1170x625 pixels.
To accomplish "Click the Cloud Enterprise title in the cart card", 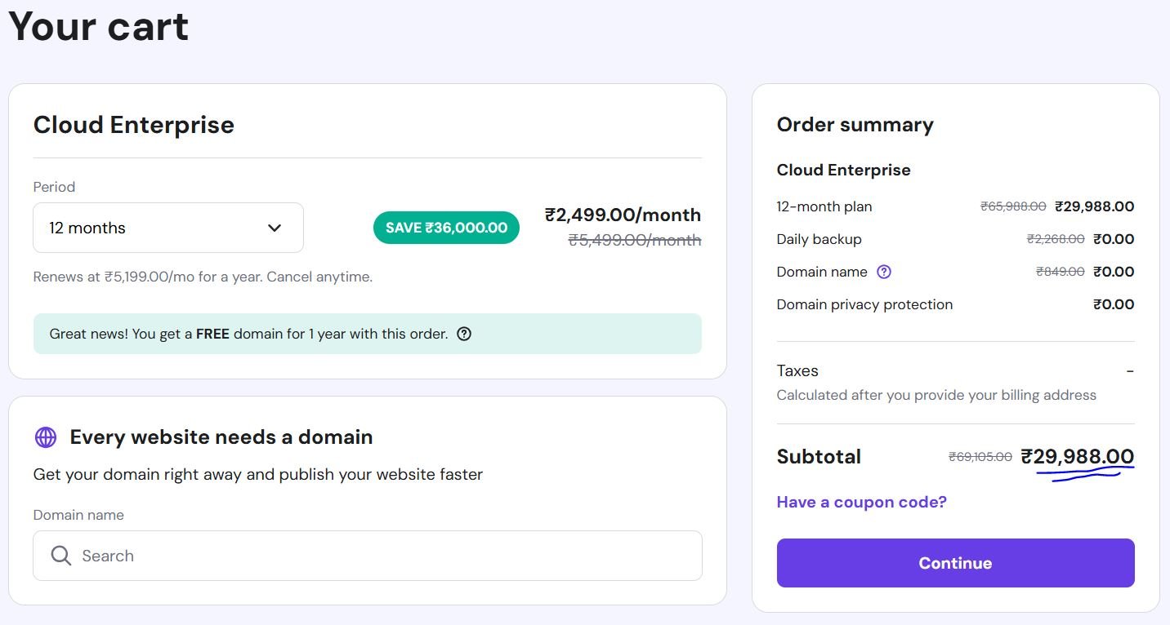I will click(x=134, y=125).
